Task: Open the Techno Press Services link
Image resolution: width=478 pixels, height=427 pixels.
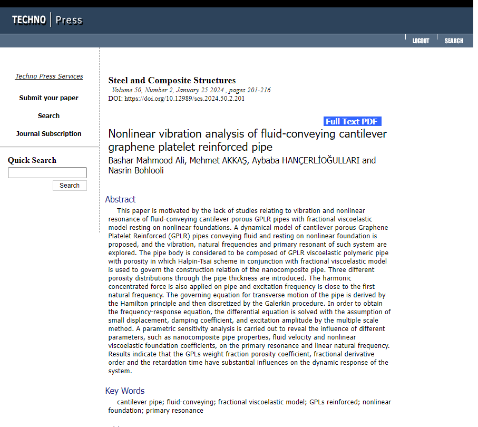Action: click(49, 76)
